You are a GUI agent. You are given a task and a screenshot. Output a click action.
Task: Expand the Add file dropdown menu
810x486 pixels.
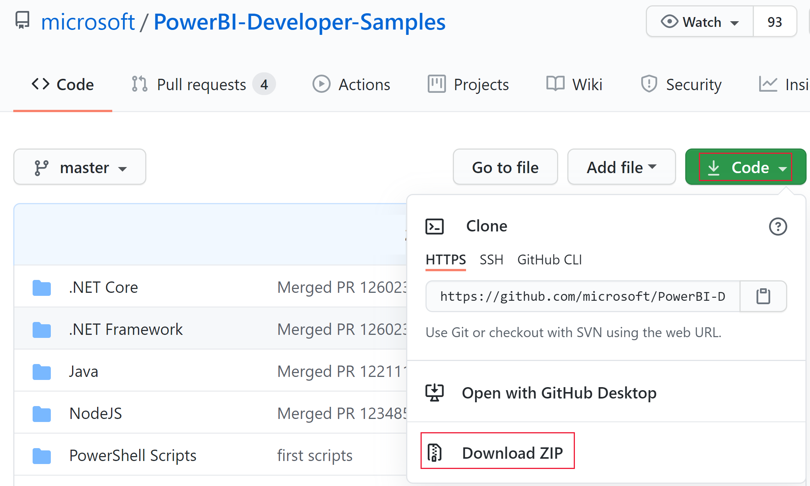[622, 167]
